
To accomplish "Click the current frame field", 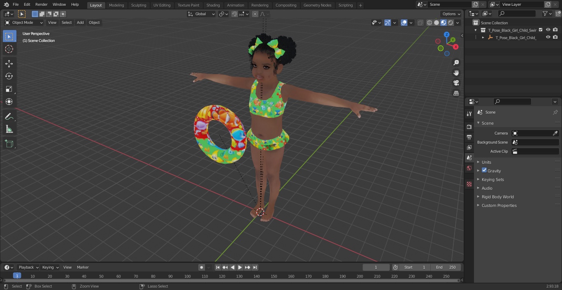I will tap(376, 267).
